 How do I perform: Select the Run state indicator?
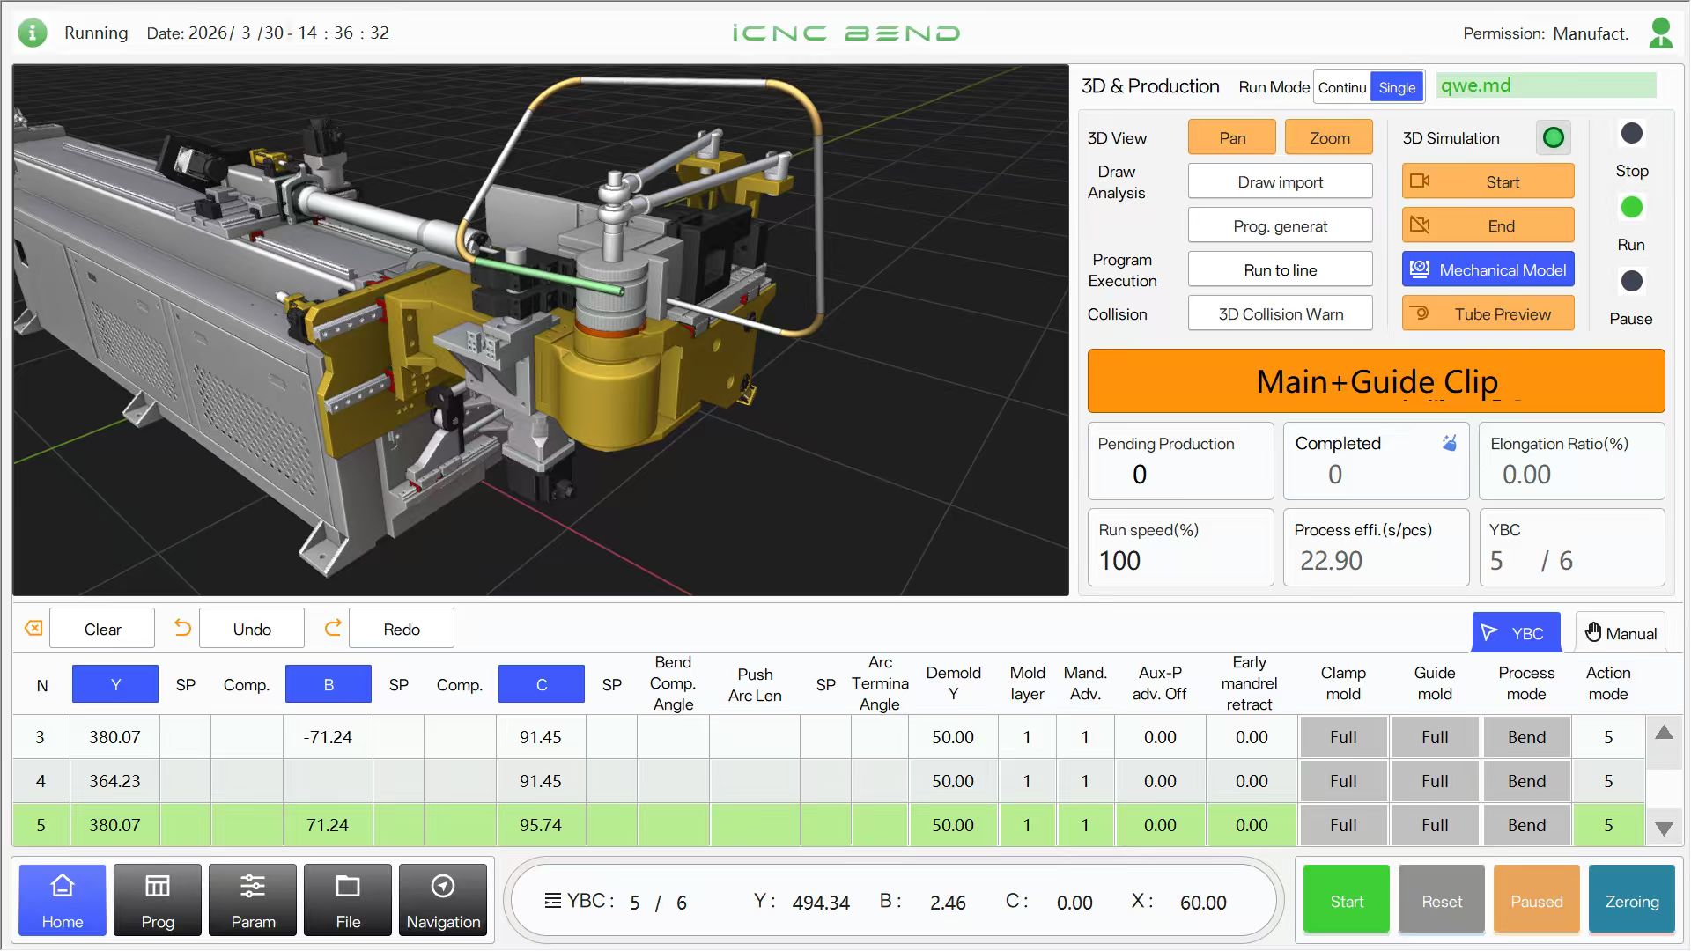click(x=1631, y=207)
